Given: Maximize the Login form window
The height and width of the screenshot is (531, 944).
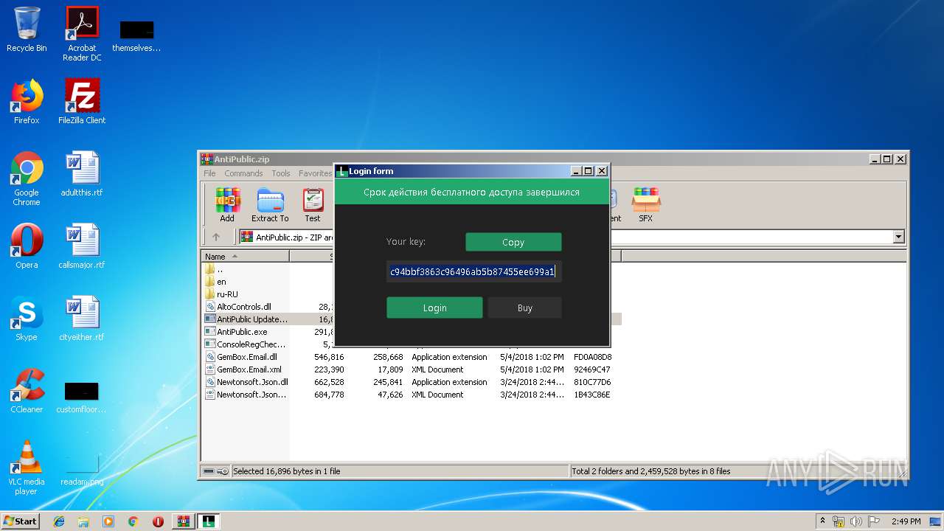Looking at the screenshot, I should (x=588, y=171).
